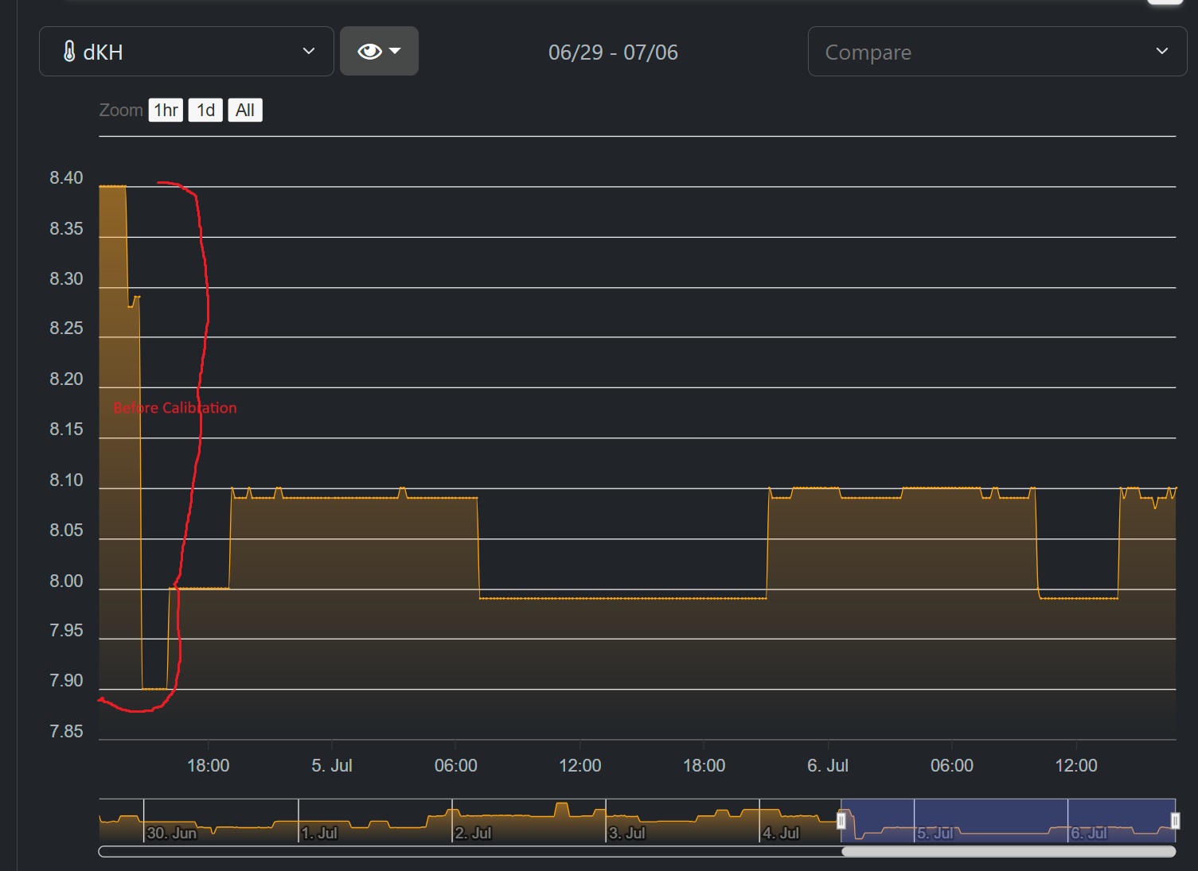Click the thermometer icon beside dKH
This screenshot has height=871, width=1198.
(69, 52)
